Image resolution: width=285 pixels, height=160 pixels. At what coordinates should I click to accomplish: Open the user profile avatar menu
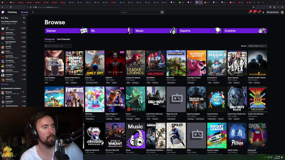coord(282,12)
